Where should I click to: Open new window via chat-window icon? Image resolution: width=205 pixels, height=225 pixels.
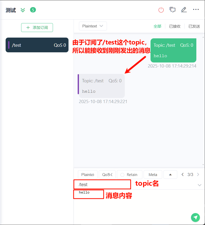[172, 10]
